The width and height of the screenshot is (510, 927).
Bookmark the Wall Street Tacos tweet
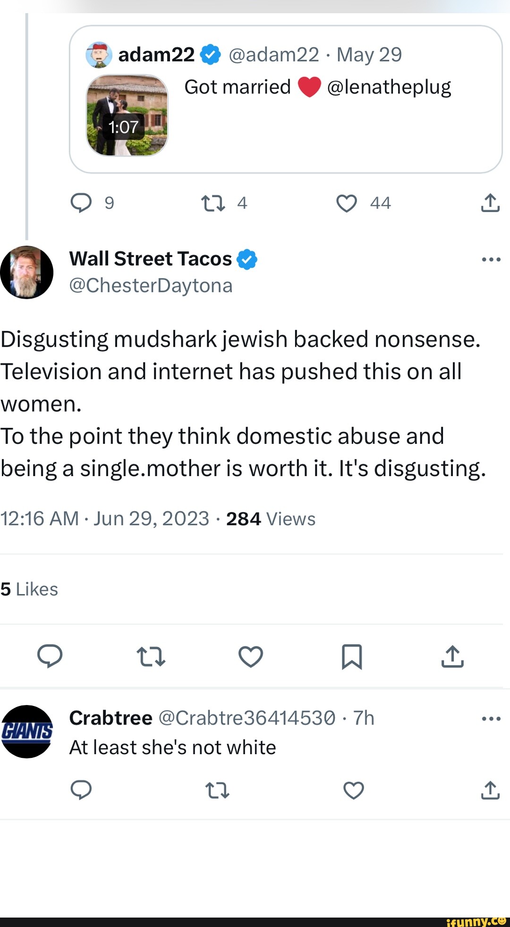tap(352, 656)
